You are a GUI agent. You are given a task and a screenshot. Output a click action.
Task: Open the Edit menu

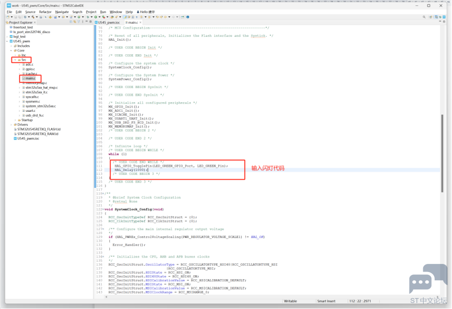(x=18, y=12)
